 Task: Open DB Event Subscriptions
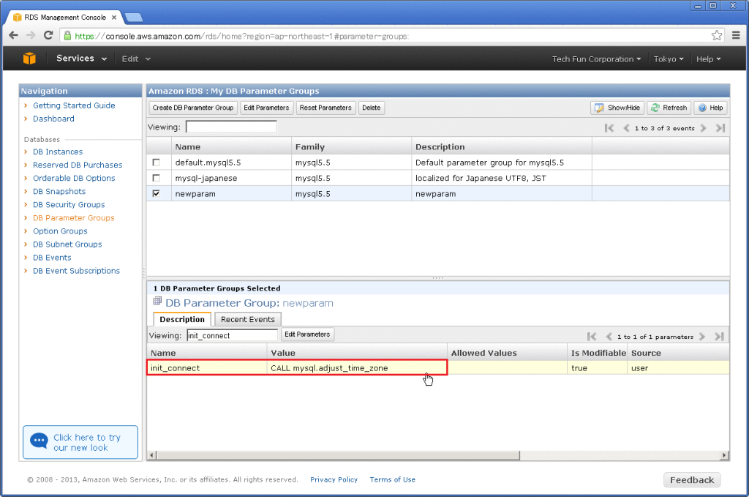76,271
